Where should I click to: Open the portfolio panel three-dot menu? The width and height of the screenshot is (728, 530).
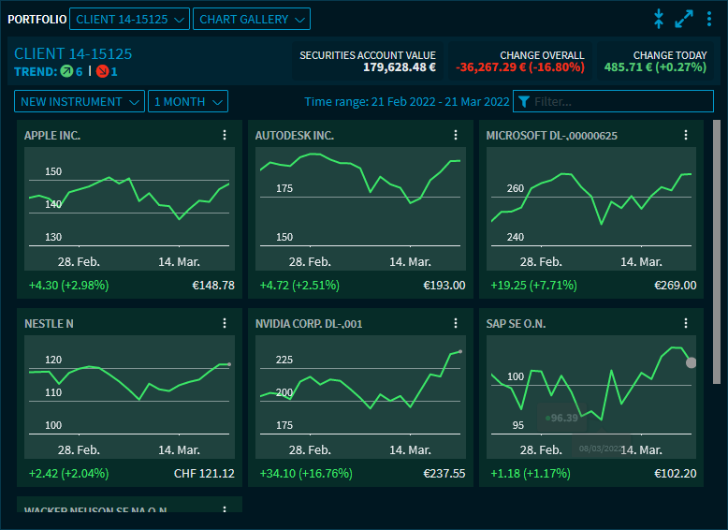(x=708, y=19)
